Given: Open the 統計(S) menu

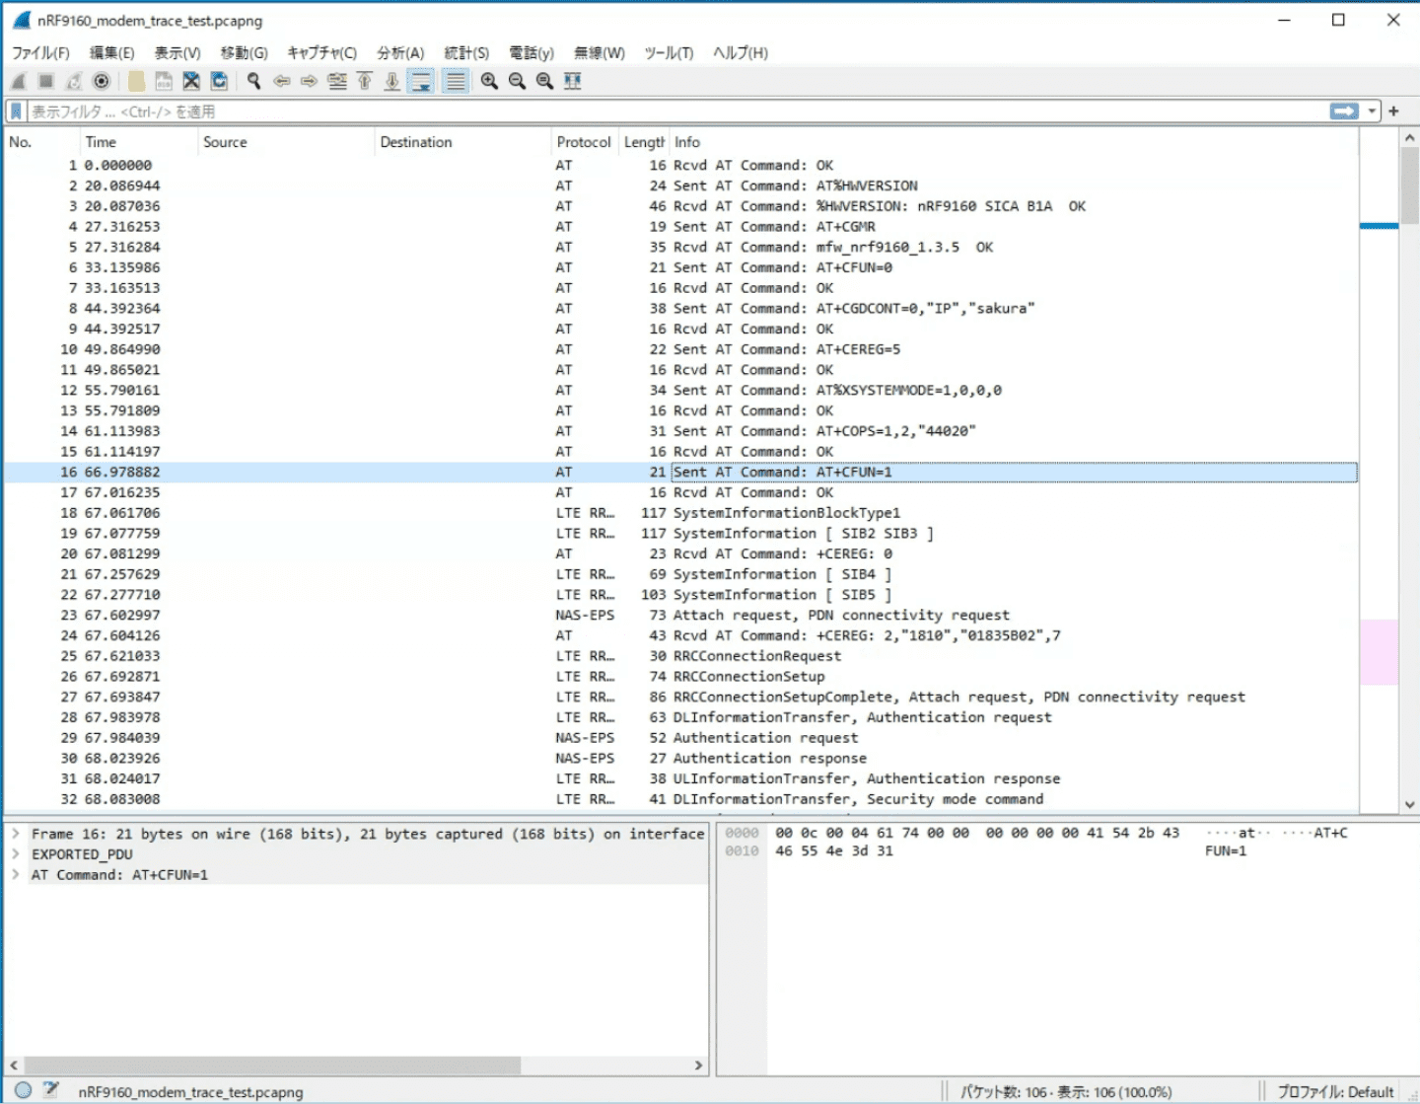Looking at the screenshot, I should [x=465, y=52].
